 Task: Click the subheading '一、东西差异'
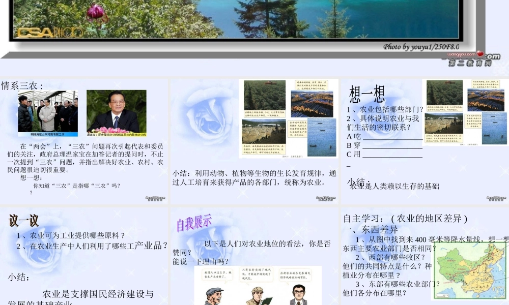click(x=371, y=229)
